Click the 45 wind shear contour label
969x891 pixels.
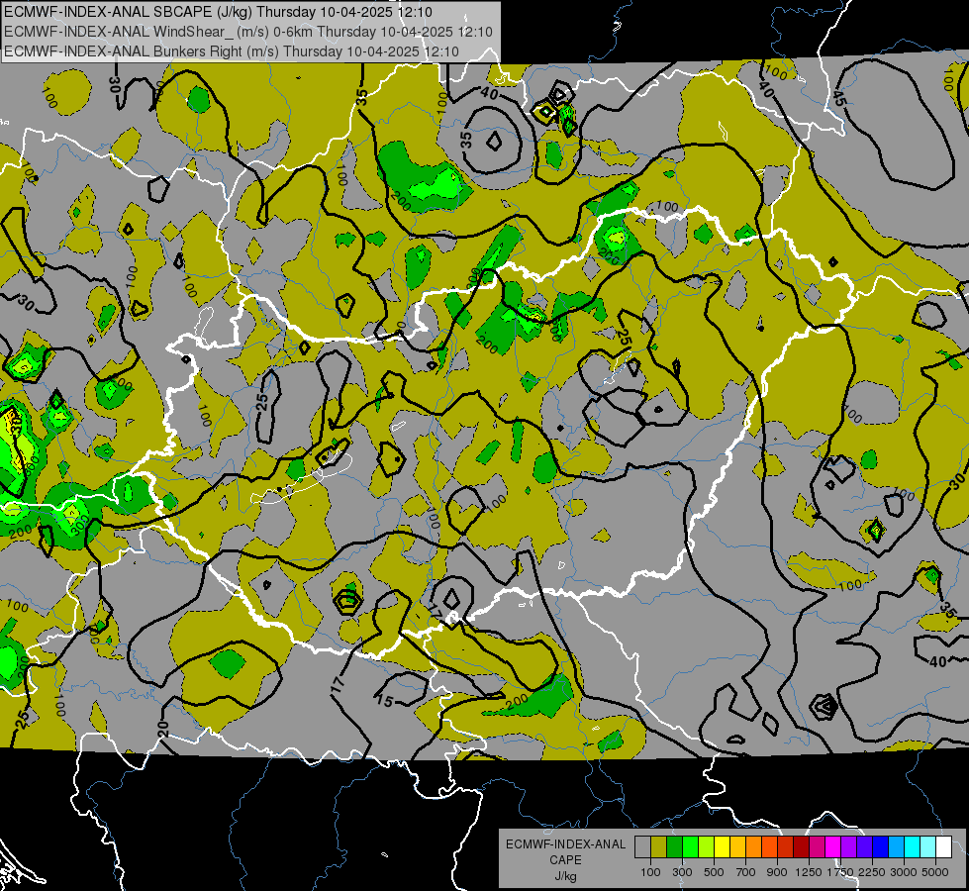(x=838, y=98)
